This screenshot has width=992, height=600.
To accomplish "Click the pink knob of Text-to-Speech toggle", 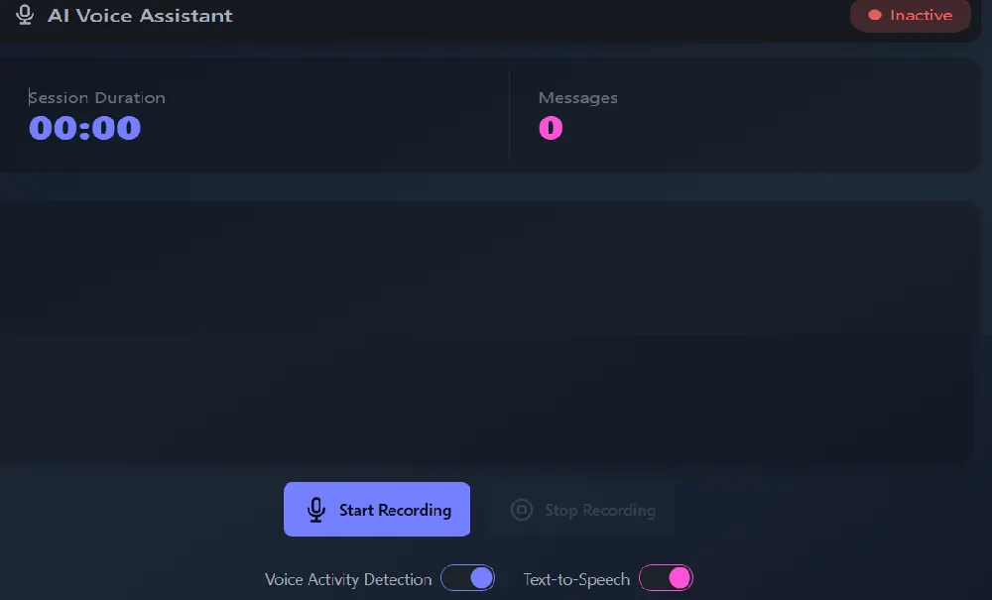I will tap(680, 578).
